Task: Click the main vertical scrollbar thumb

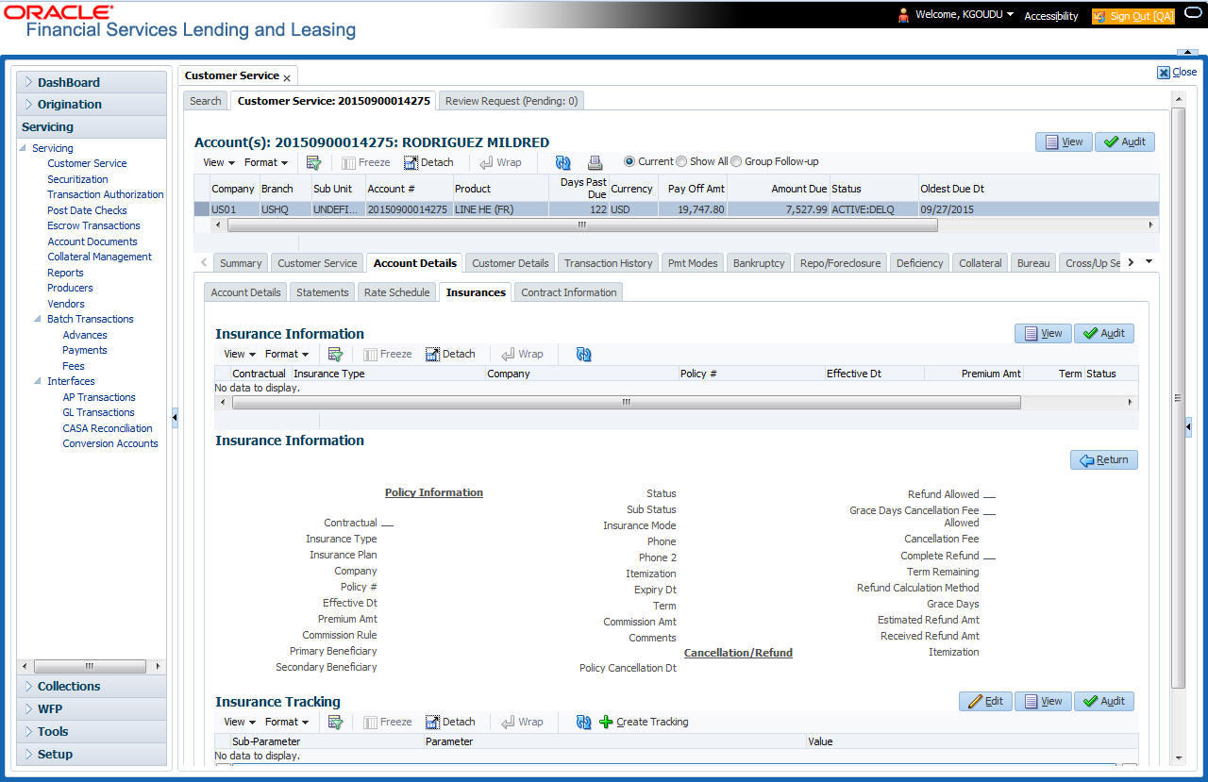Action: click(1177, 397)
